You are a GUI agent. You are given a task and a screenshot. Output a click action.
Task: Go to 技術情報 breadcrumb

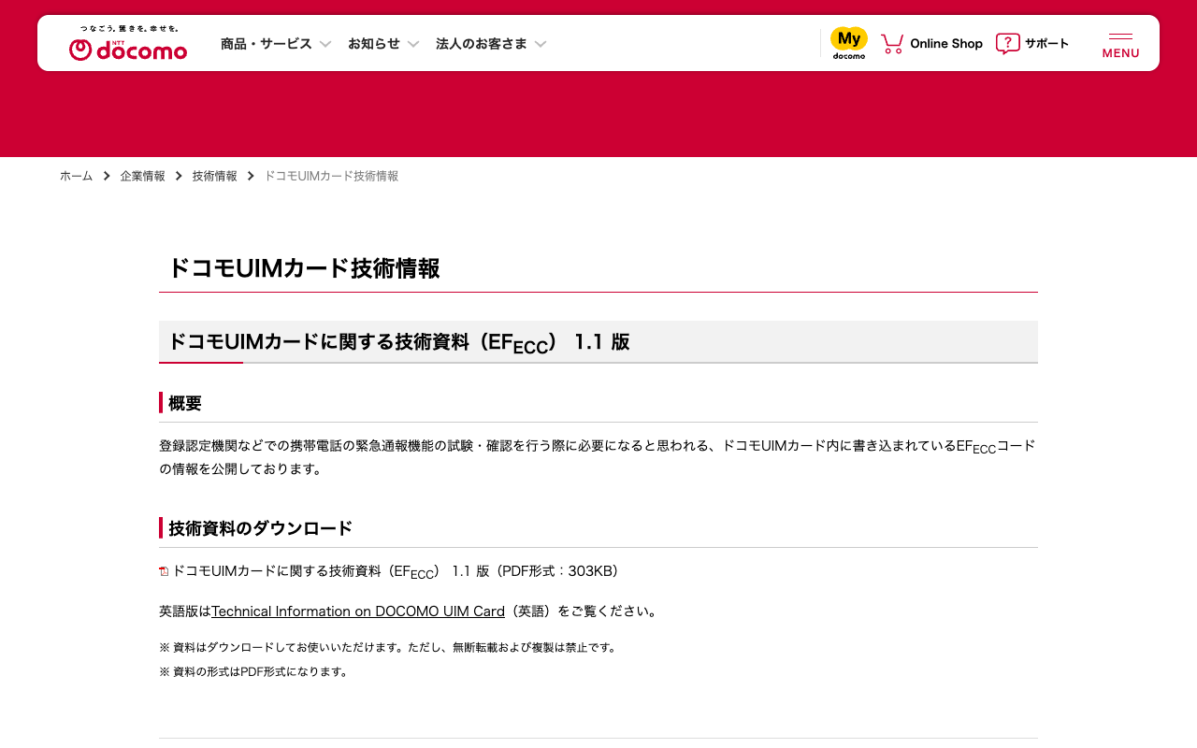point(215,176)
